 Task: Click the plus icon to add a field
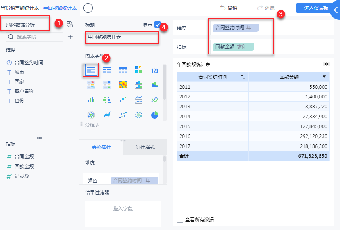point(70,37)
